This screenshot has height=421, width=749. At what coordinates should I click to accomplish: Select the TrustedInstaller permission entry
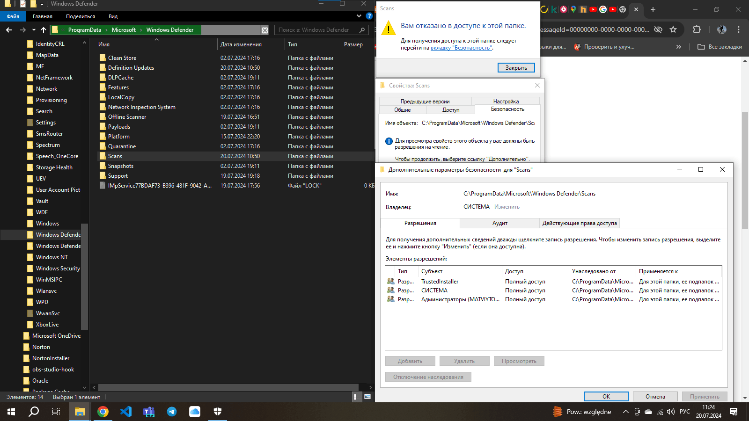553,282
